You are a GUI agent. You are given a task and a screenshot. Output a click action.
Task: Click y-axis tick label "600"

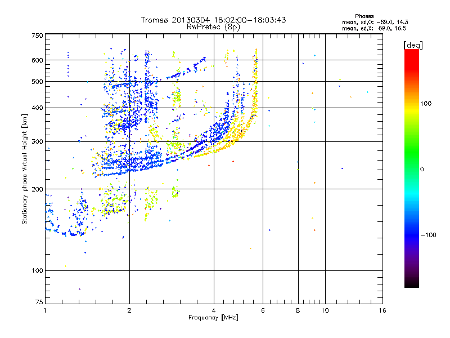38,60
